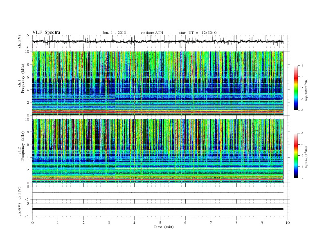Click time axis tick label '4'
This screenshot has height=250, width=324.
pyautogui.click(x=134, y=223)
